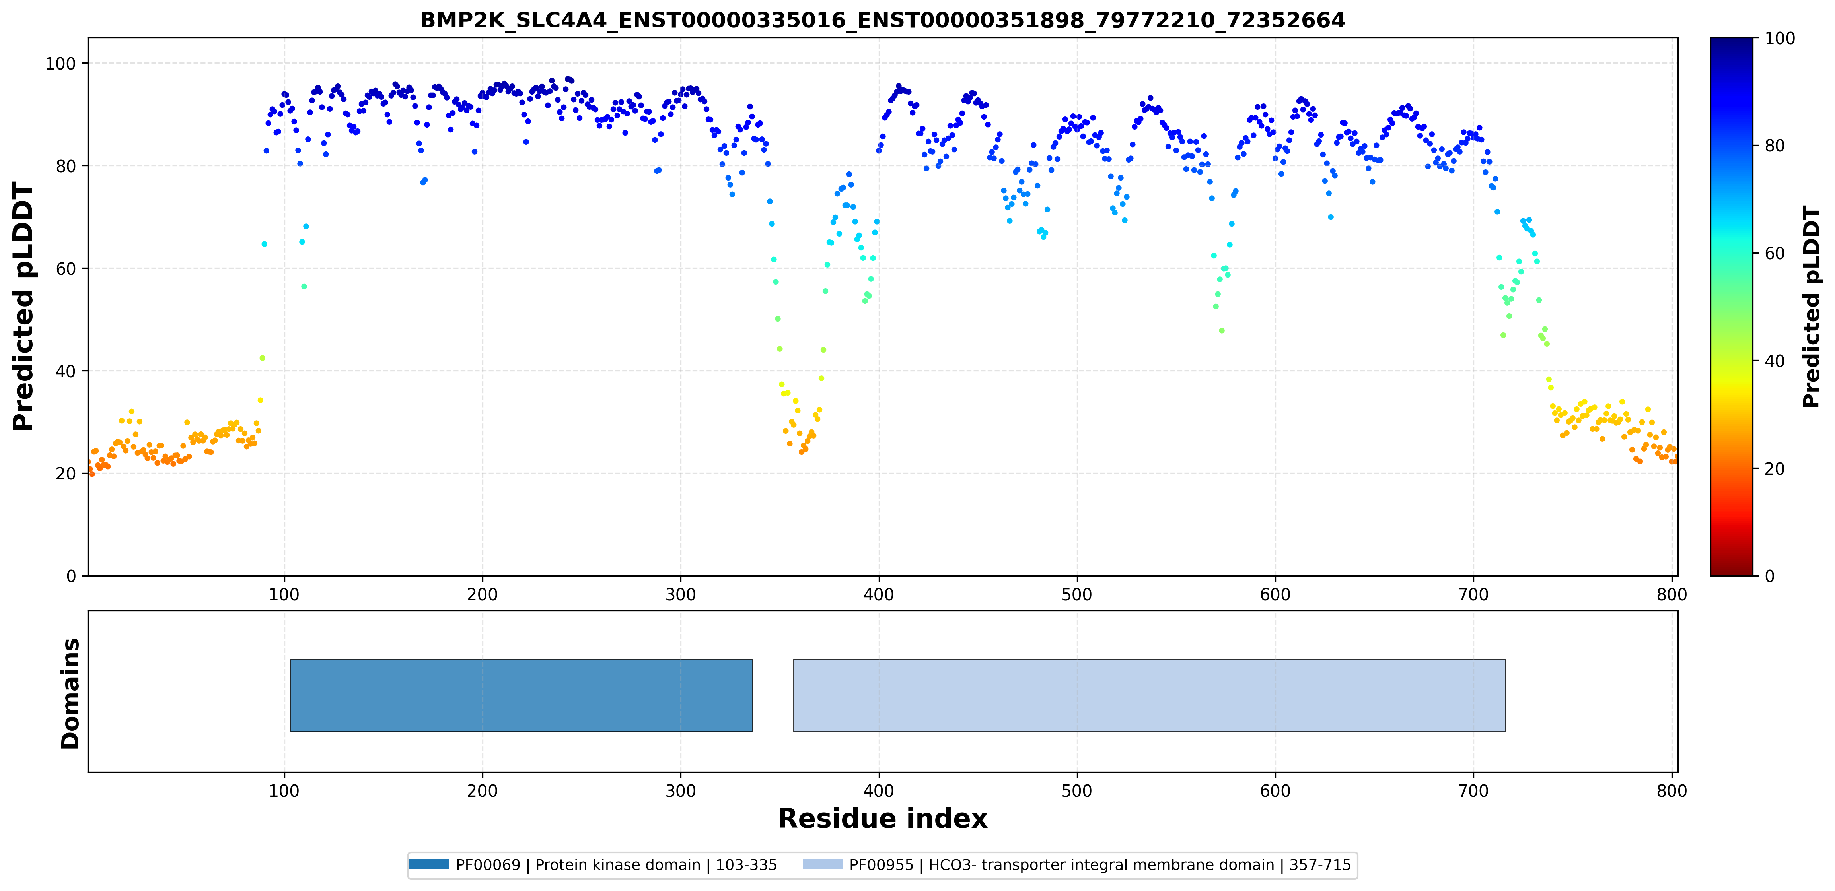The width and height of the screenshot is (1835, 891).
Task: Click the Residue index axis label
Action: click(x=882, y=818)
